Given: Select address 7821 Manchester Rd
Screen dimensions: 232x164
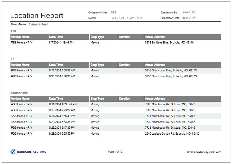Looking at the screenshot, I should (x=170, y=116).
